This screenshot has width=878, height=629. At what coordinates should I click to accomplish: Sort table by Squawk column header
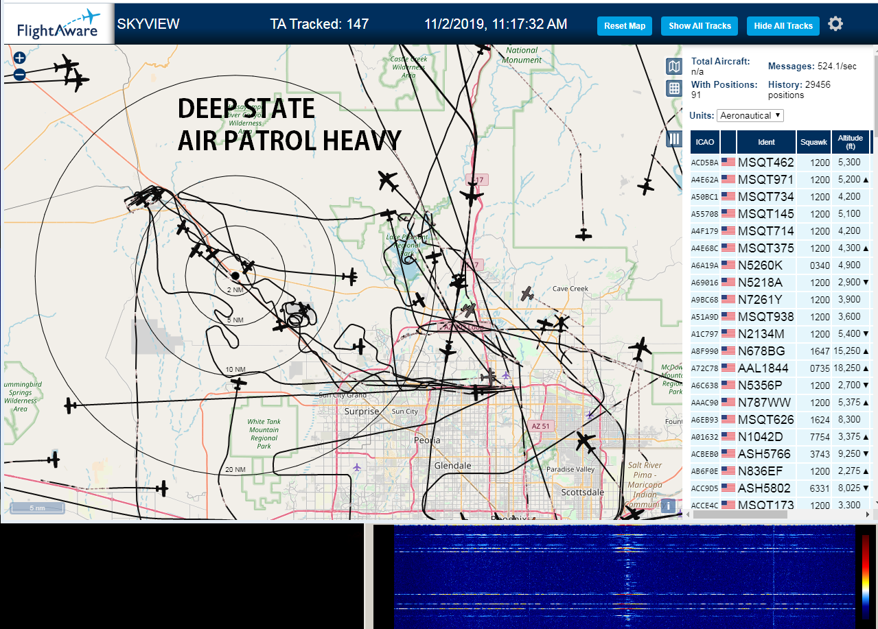813,142
